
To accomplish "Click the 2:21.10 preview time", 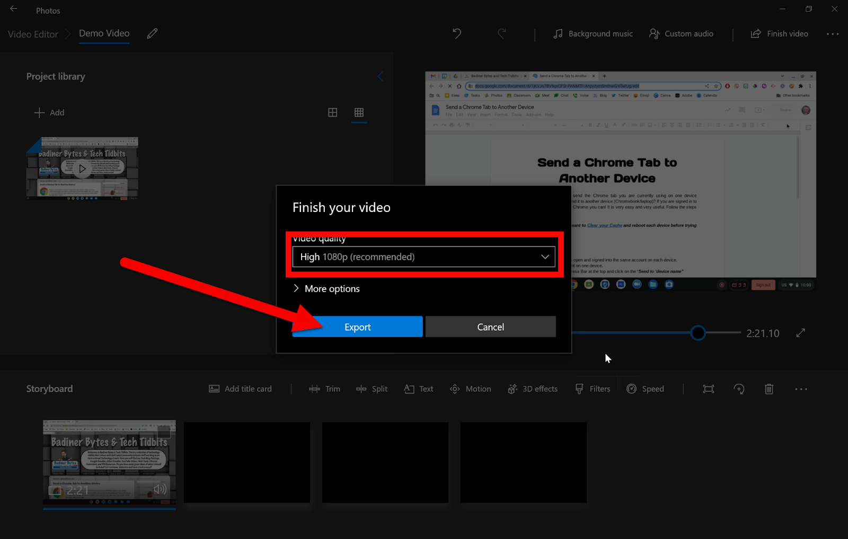I will point(763,333).
